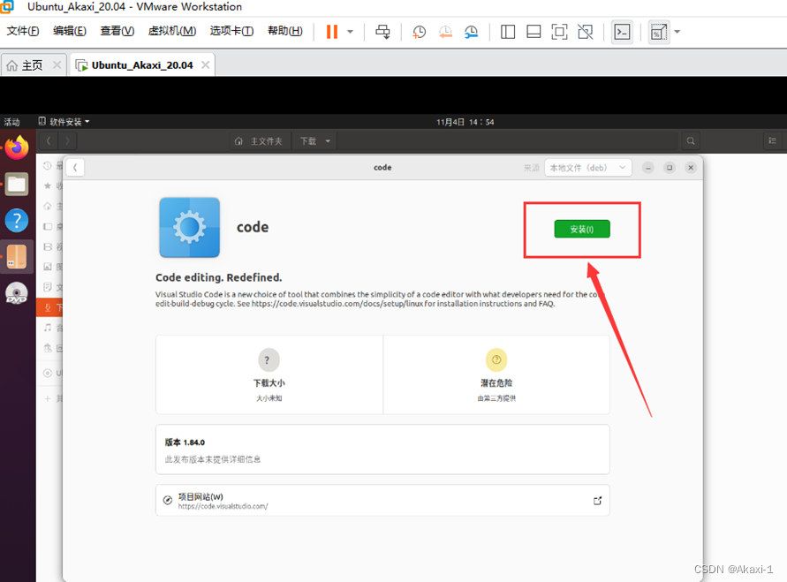Click the date and time 11月4日 14:54
787x582 pixels.
465,122
